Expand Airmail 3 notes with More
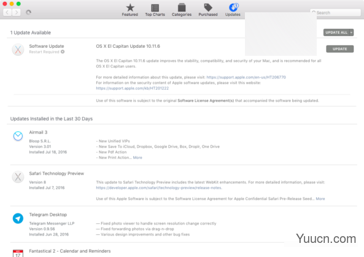The height and width of the screenshot is (257, 364). [137, 158]
